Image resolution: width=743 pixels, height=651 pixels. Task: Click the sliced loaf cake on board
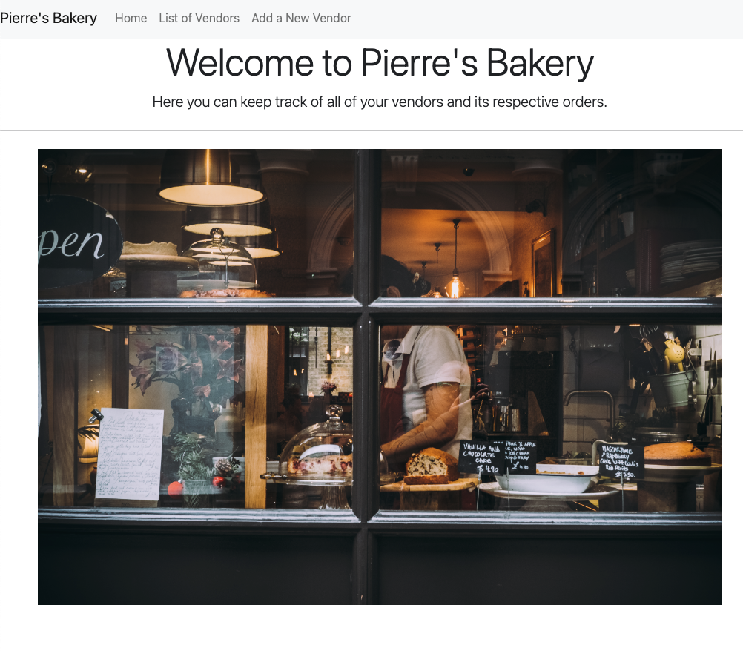(x=431, y=466)
